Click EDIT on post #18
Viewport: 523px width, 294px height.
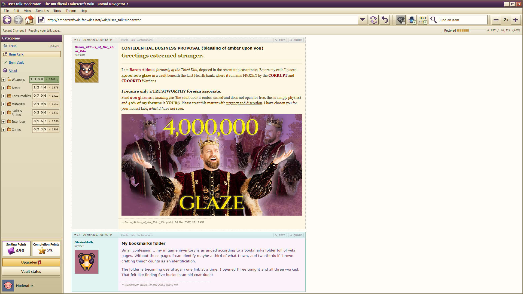280,40
